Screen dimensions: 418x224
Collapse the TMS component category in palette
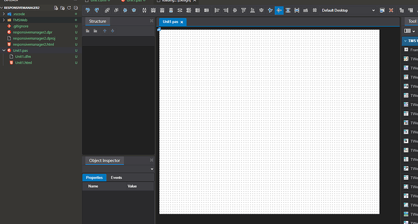click(405, 41)
